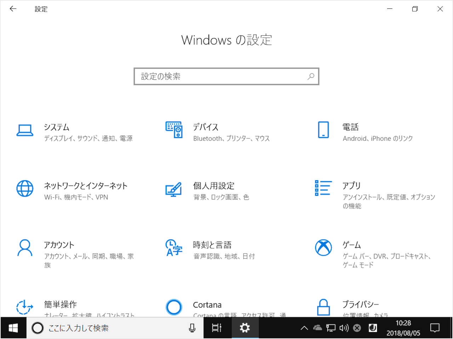Click the text Wi-Fi、機内モード、VPN
The height and width of the screenshot is (339, 453).
76,197
